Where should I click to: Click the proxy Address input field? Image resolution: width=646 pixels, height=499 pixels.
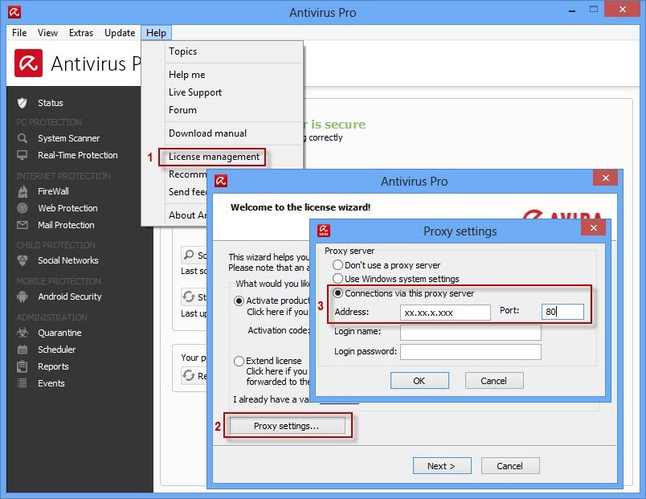point(445,313)
